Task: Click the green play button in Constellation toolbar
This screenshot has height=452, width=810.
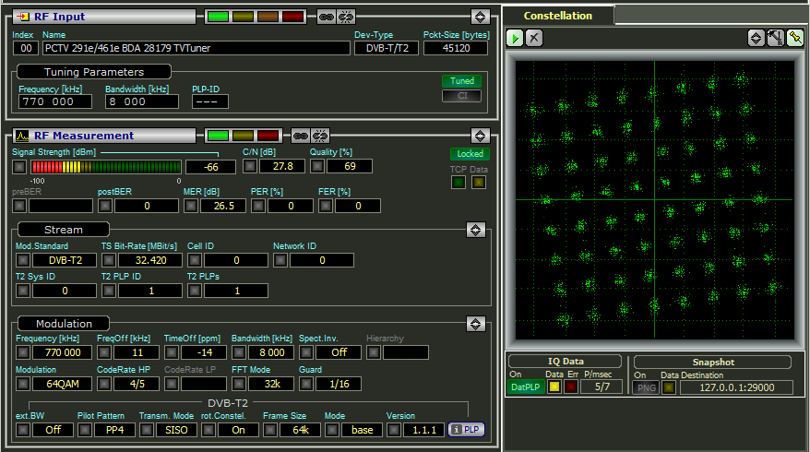Action: (x=516, y=38)
